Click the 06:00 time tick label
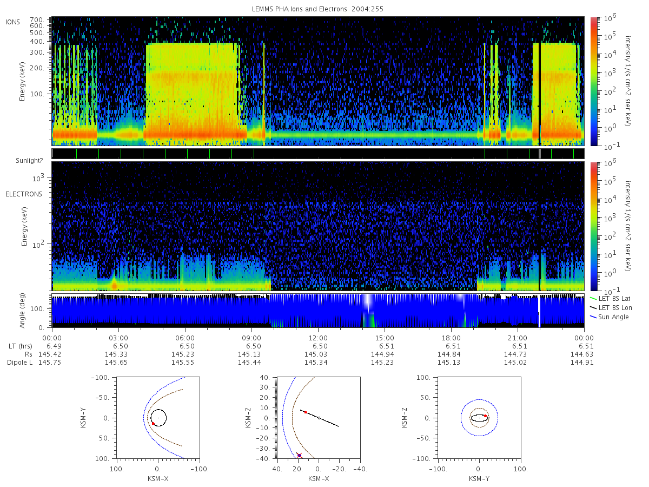649x487 pixels. pos(186,337)
